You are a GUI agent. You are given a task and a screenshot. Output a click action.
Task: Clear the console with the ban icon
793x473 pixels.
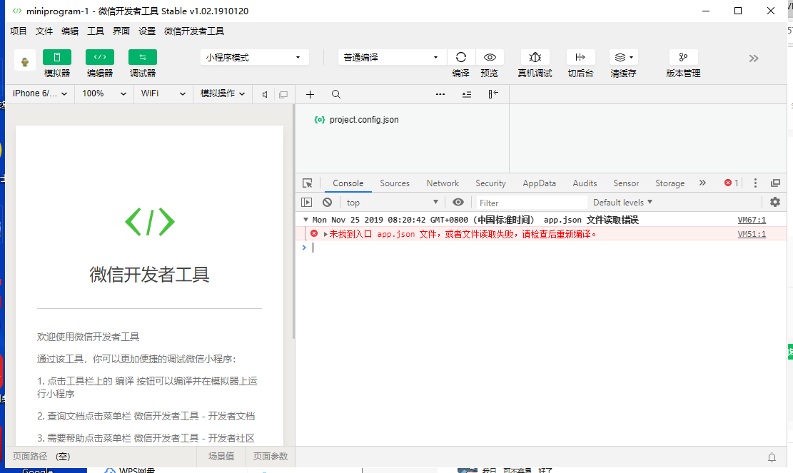[327, 202]
